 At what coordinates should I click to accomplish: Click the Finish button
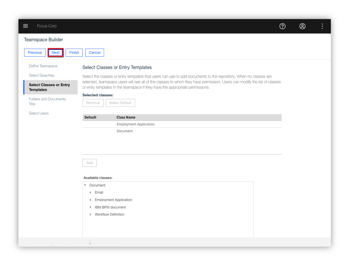(74, 52)
